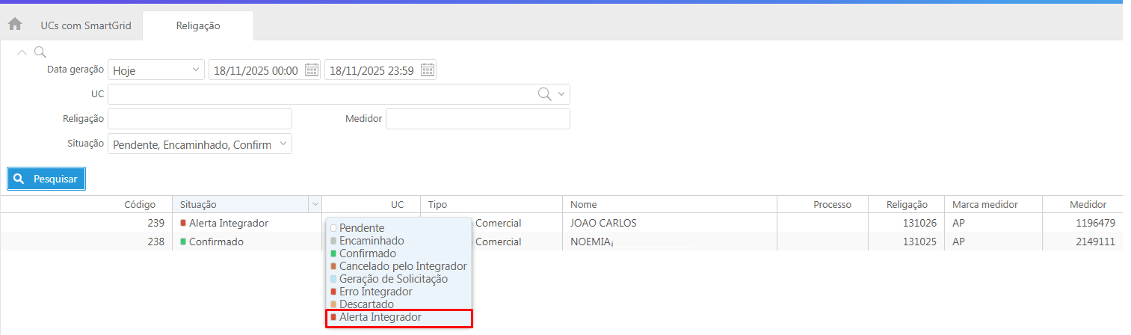The image size is (1131, 335).
Task: Open the Data geração 'Hoje' dropdown
Action: coord(156,70)
